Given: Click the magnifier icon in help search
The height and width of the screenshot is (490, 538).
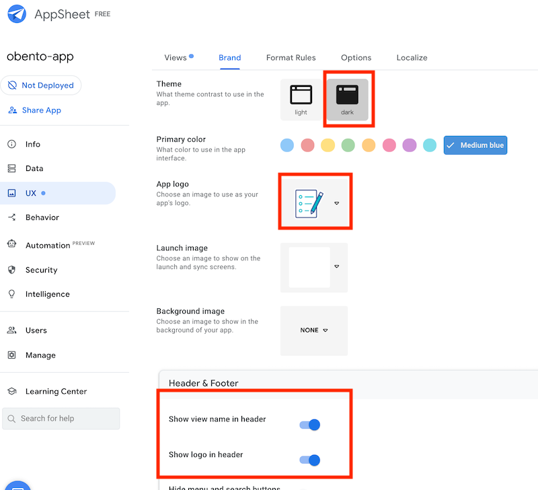Looking at the screenshot, I should 11,419.
